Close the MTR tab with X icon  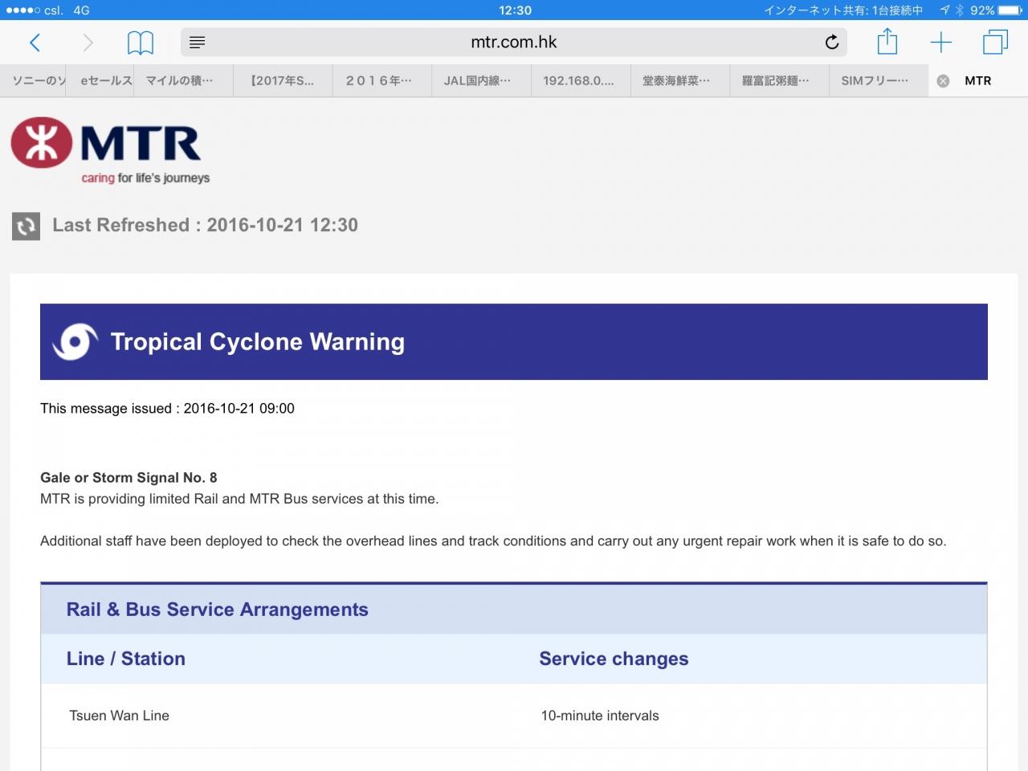[944, 81]
